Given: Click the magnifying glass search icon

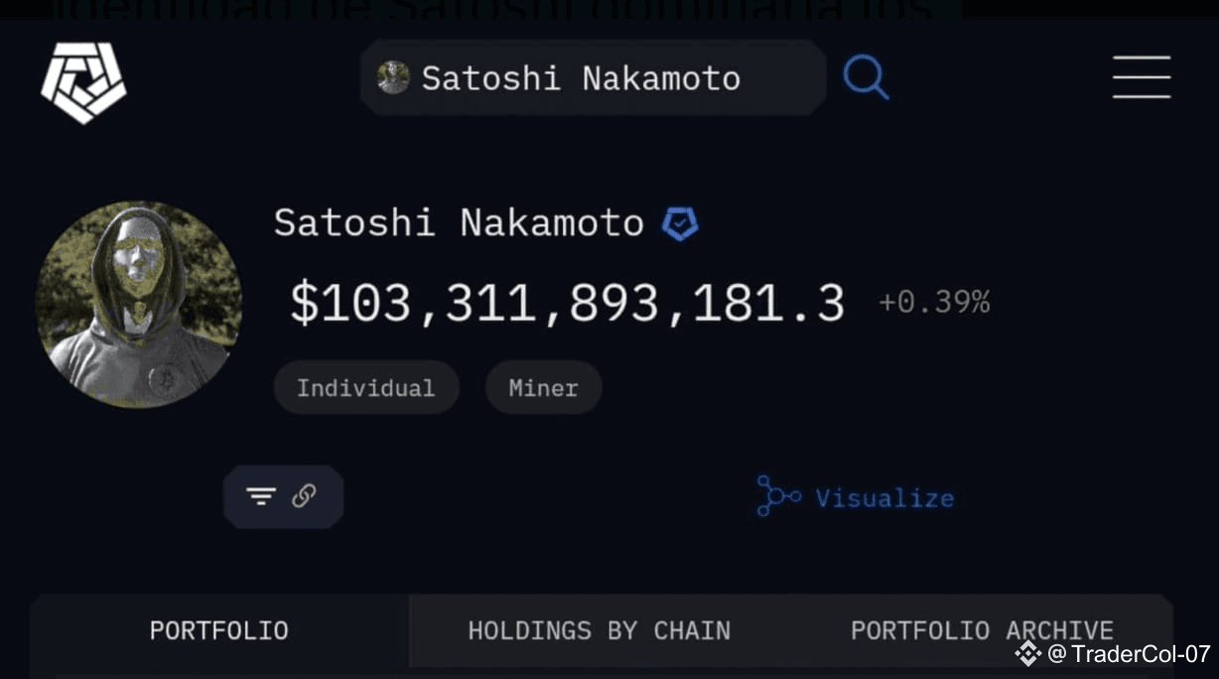Looking at the screenshot, I should [x=865, y=76].
